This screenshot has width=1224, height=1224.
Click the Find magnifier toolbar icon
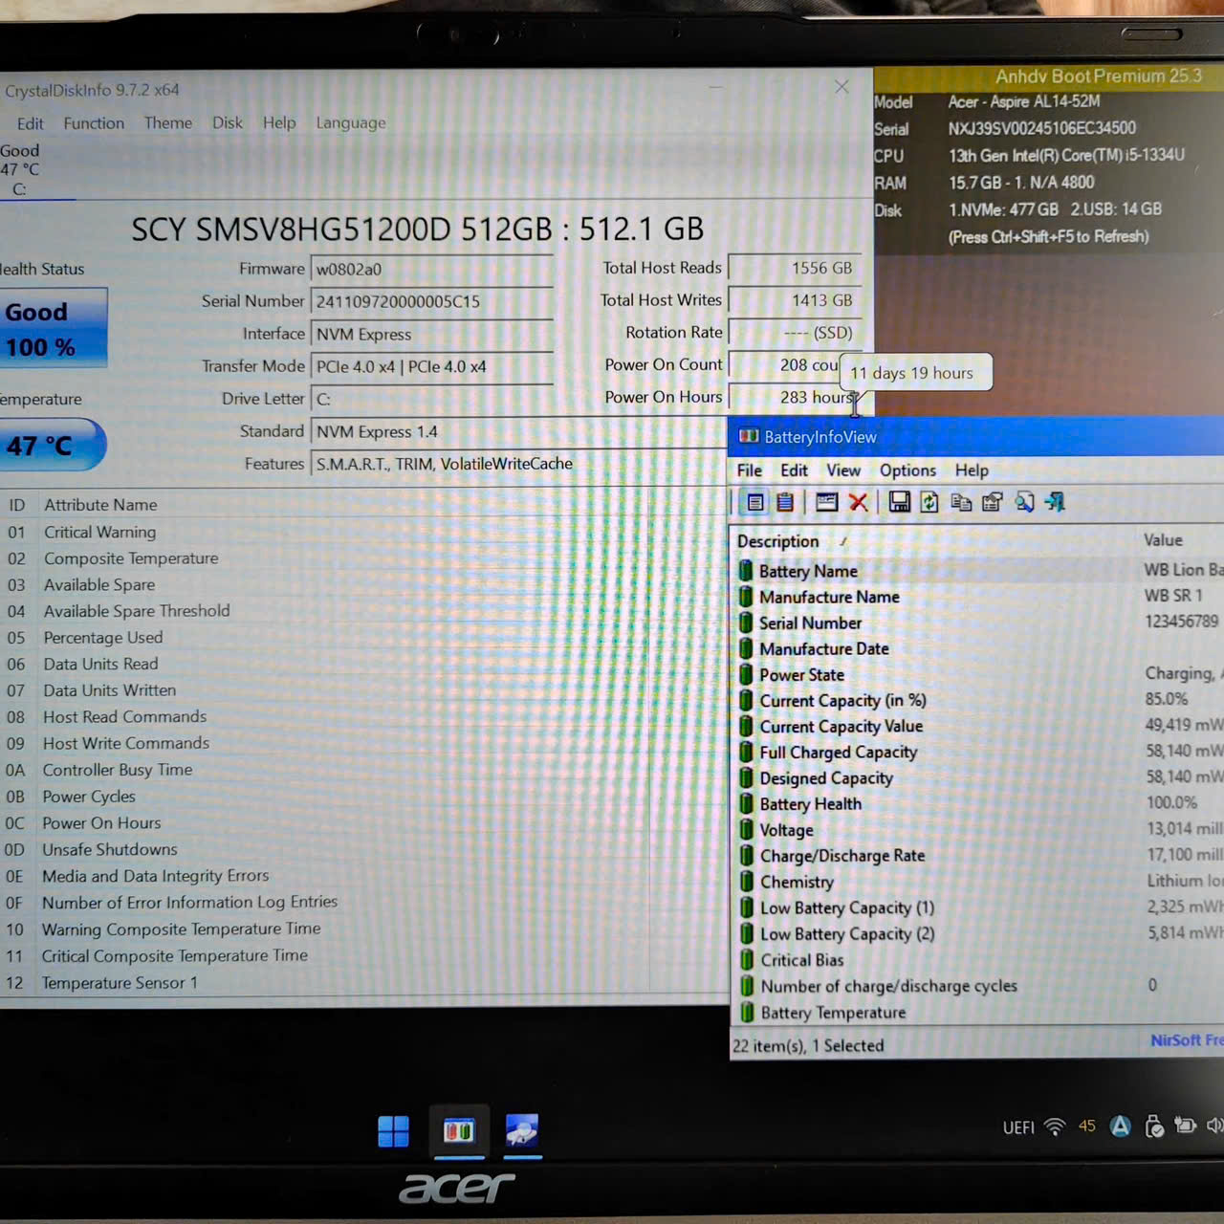click(x=1024, y=502)
